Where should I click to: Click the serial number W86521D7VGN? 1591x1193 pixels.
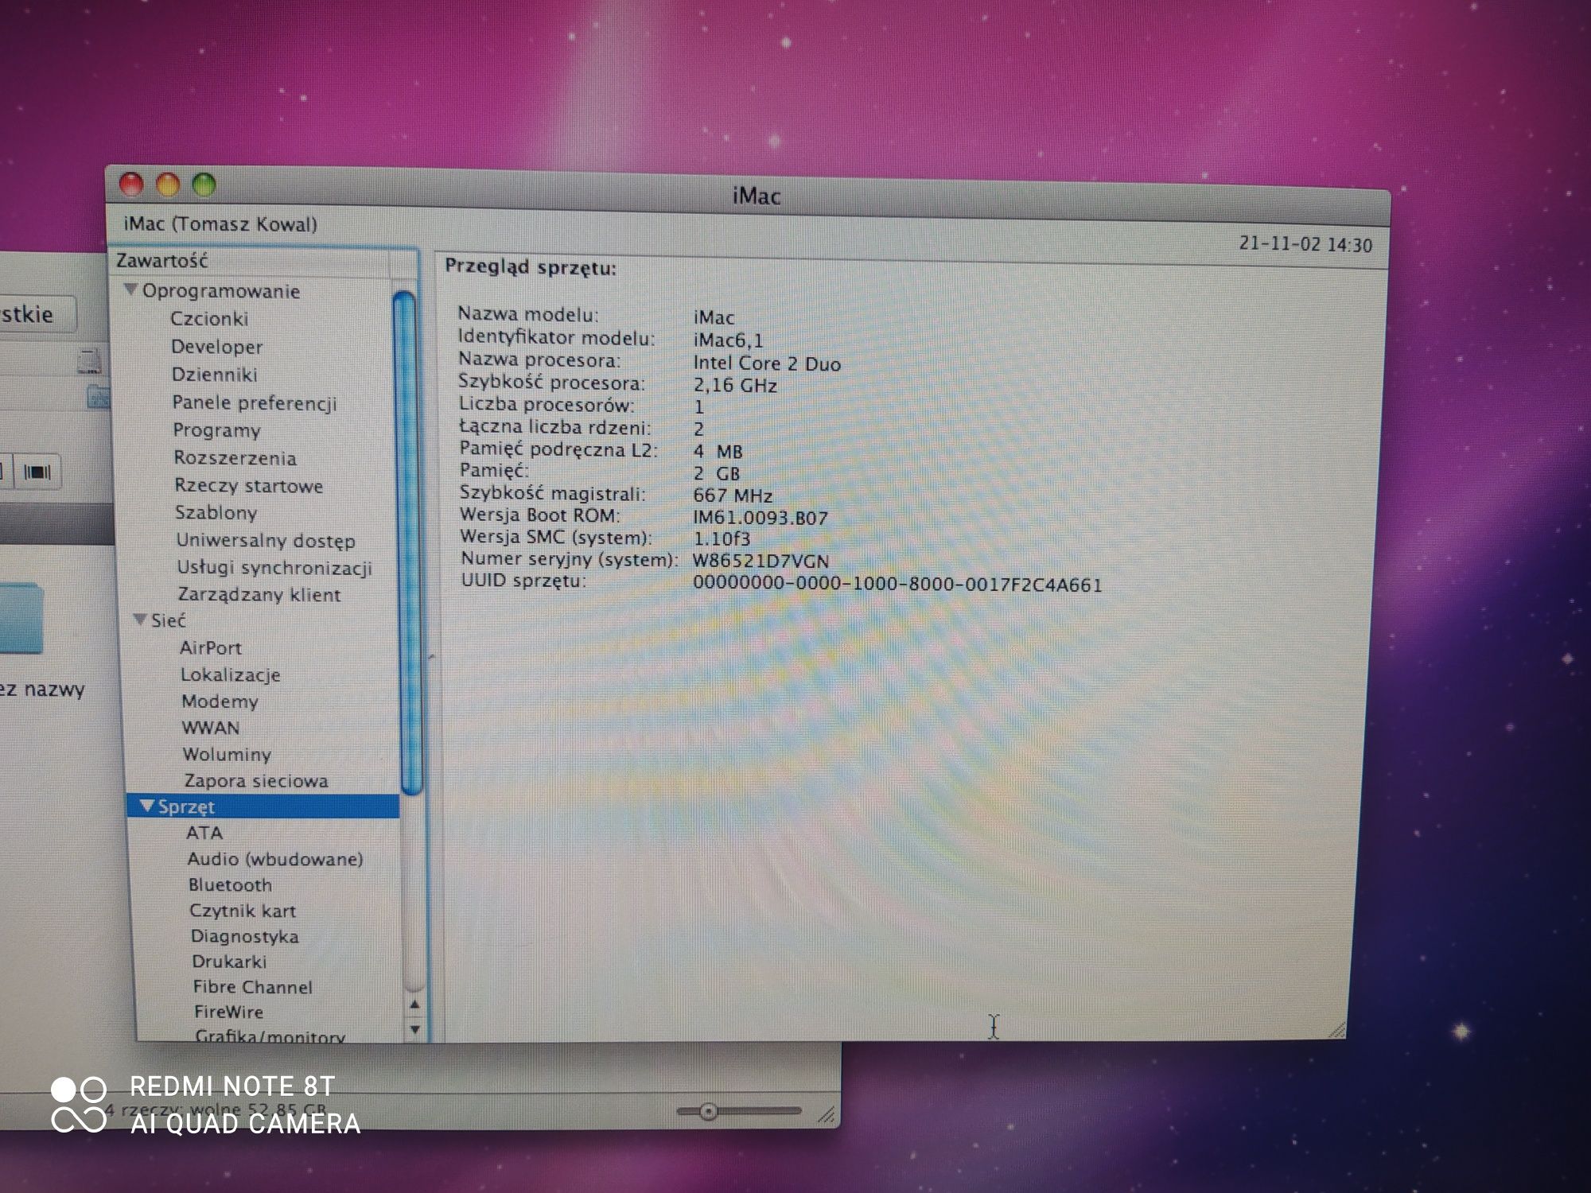760,562
